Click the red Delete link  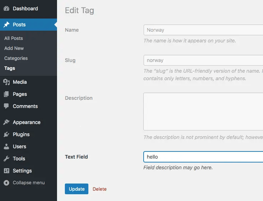[x=100, y=189]
